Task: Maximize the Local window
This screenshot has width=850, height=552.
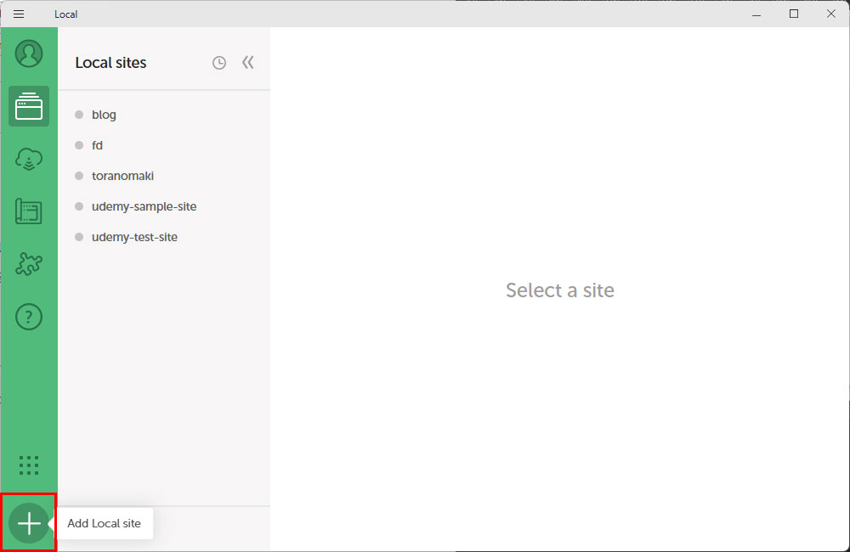Action: point(794,14)
